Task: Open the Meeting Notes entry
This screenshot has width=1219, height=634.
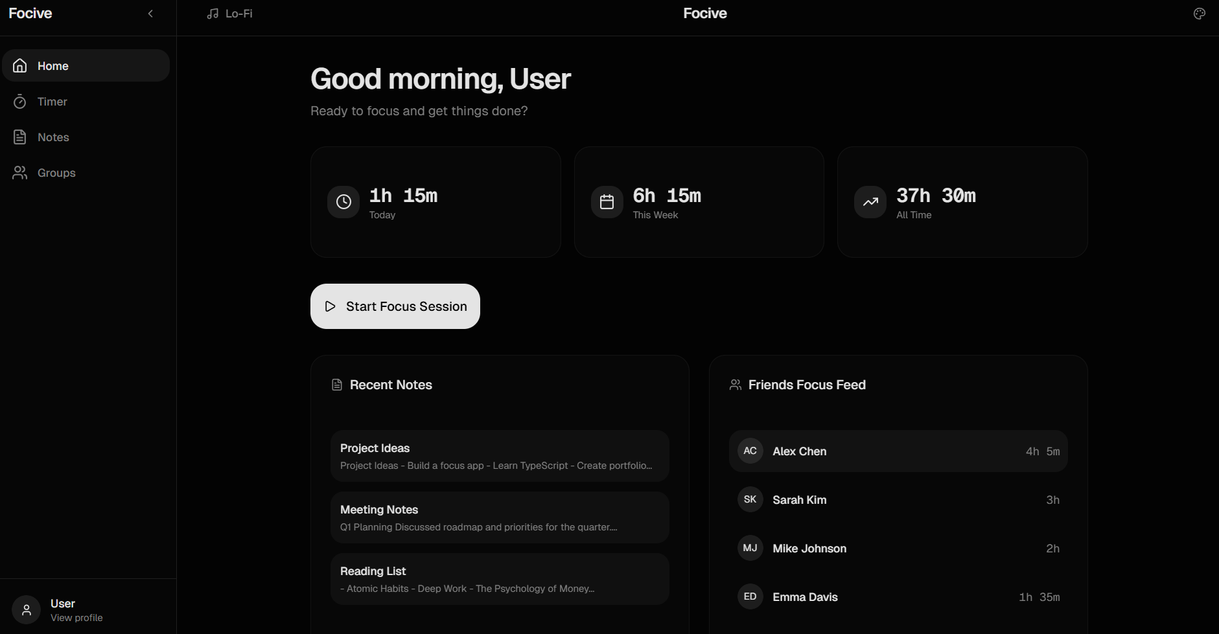Action: pos(499,517)
